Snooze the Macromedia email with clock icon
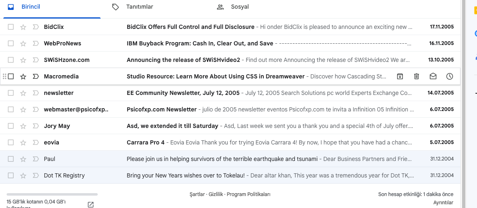 pyautogui.click(x=450, y=76)
